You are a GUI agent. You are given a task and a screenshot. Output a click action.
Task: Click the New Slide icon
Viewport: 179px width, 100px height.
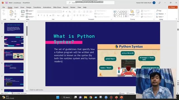click(23, 11)
